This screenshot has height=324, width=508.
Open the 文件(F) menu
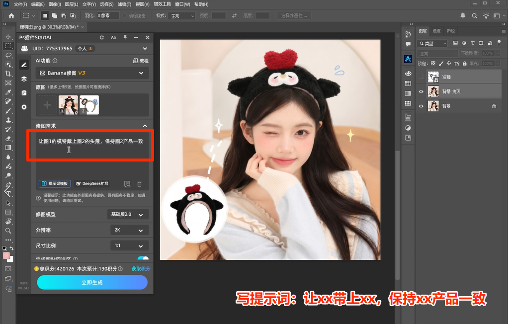[20, 4]
